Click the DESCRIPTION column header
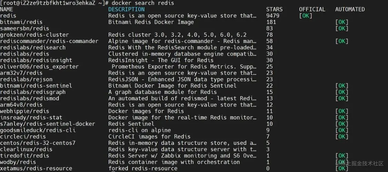Viewport: 388px width, 172px height. (x=126, y=9)
